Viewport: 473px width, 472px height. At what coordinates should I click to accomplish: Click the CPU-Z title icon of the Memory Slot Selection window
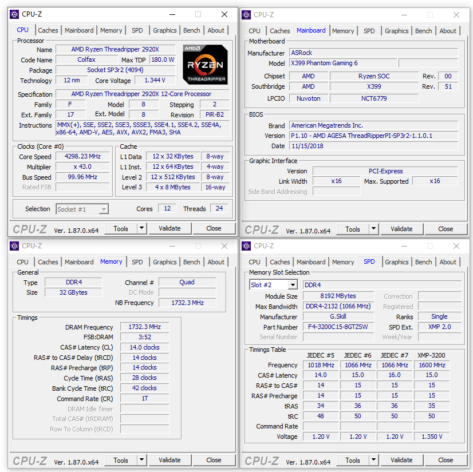pos(246,246)
